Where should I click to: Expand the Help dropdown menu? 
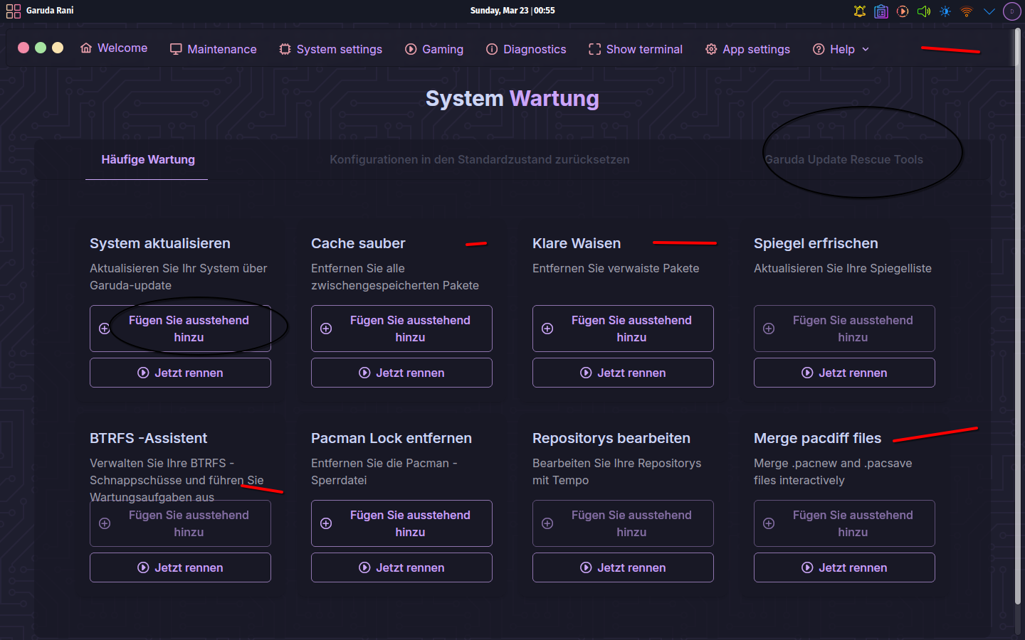coord(841,49)
